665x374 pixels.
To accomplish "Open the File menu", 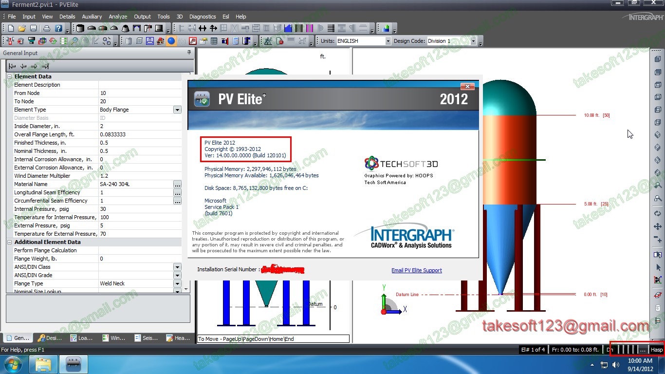I will (12, 17).
